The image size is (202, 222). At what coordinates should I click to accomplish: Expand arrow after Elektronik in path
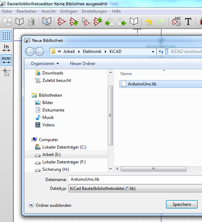(x=106, y=52)
